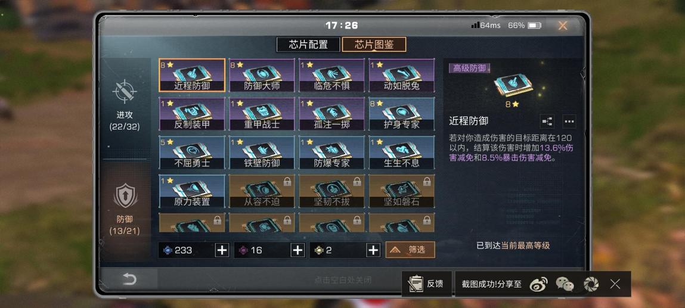Open the three-dot more options button
Image resolution: width=685 pixels, height=308 pixels.
(x=569, y=122)
